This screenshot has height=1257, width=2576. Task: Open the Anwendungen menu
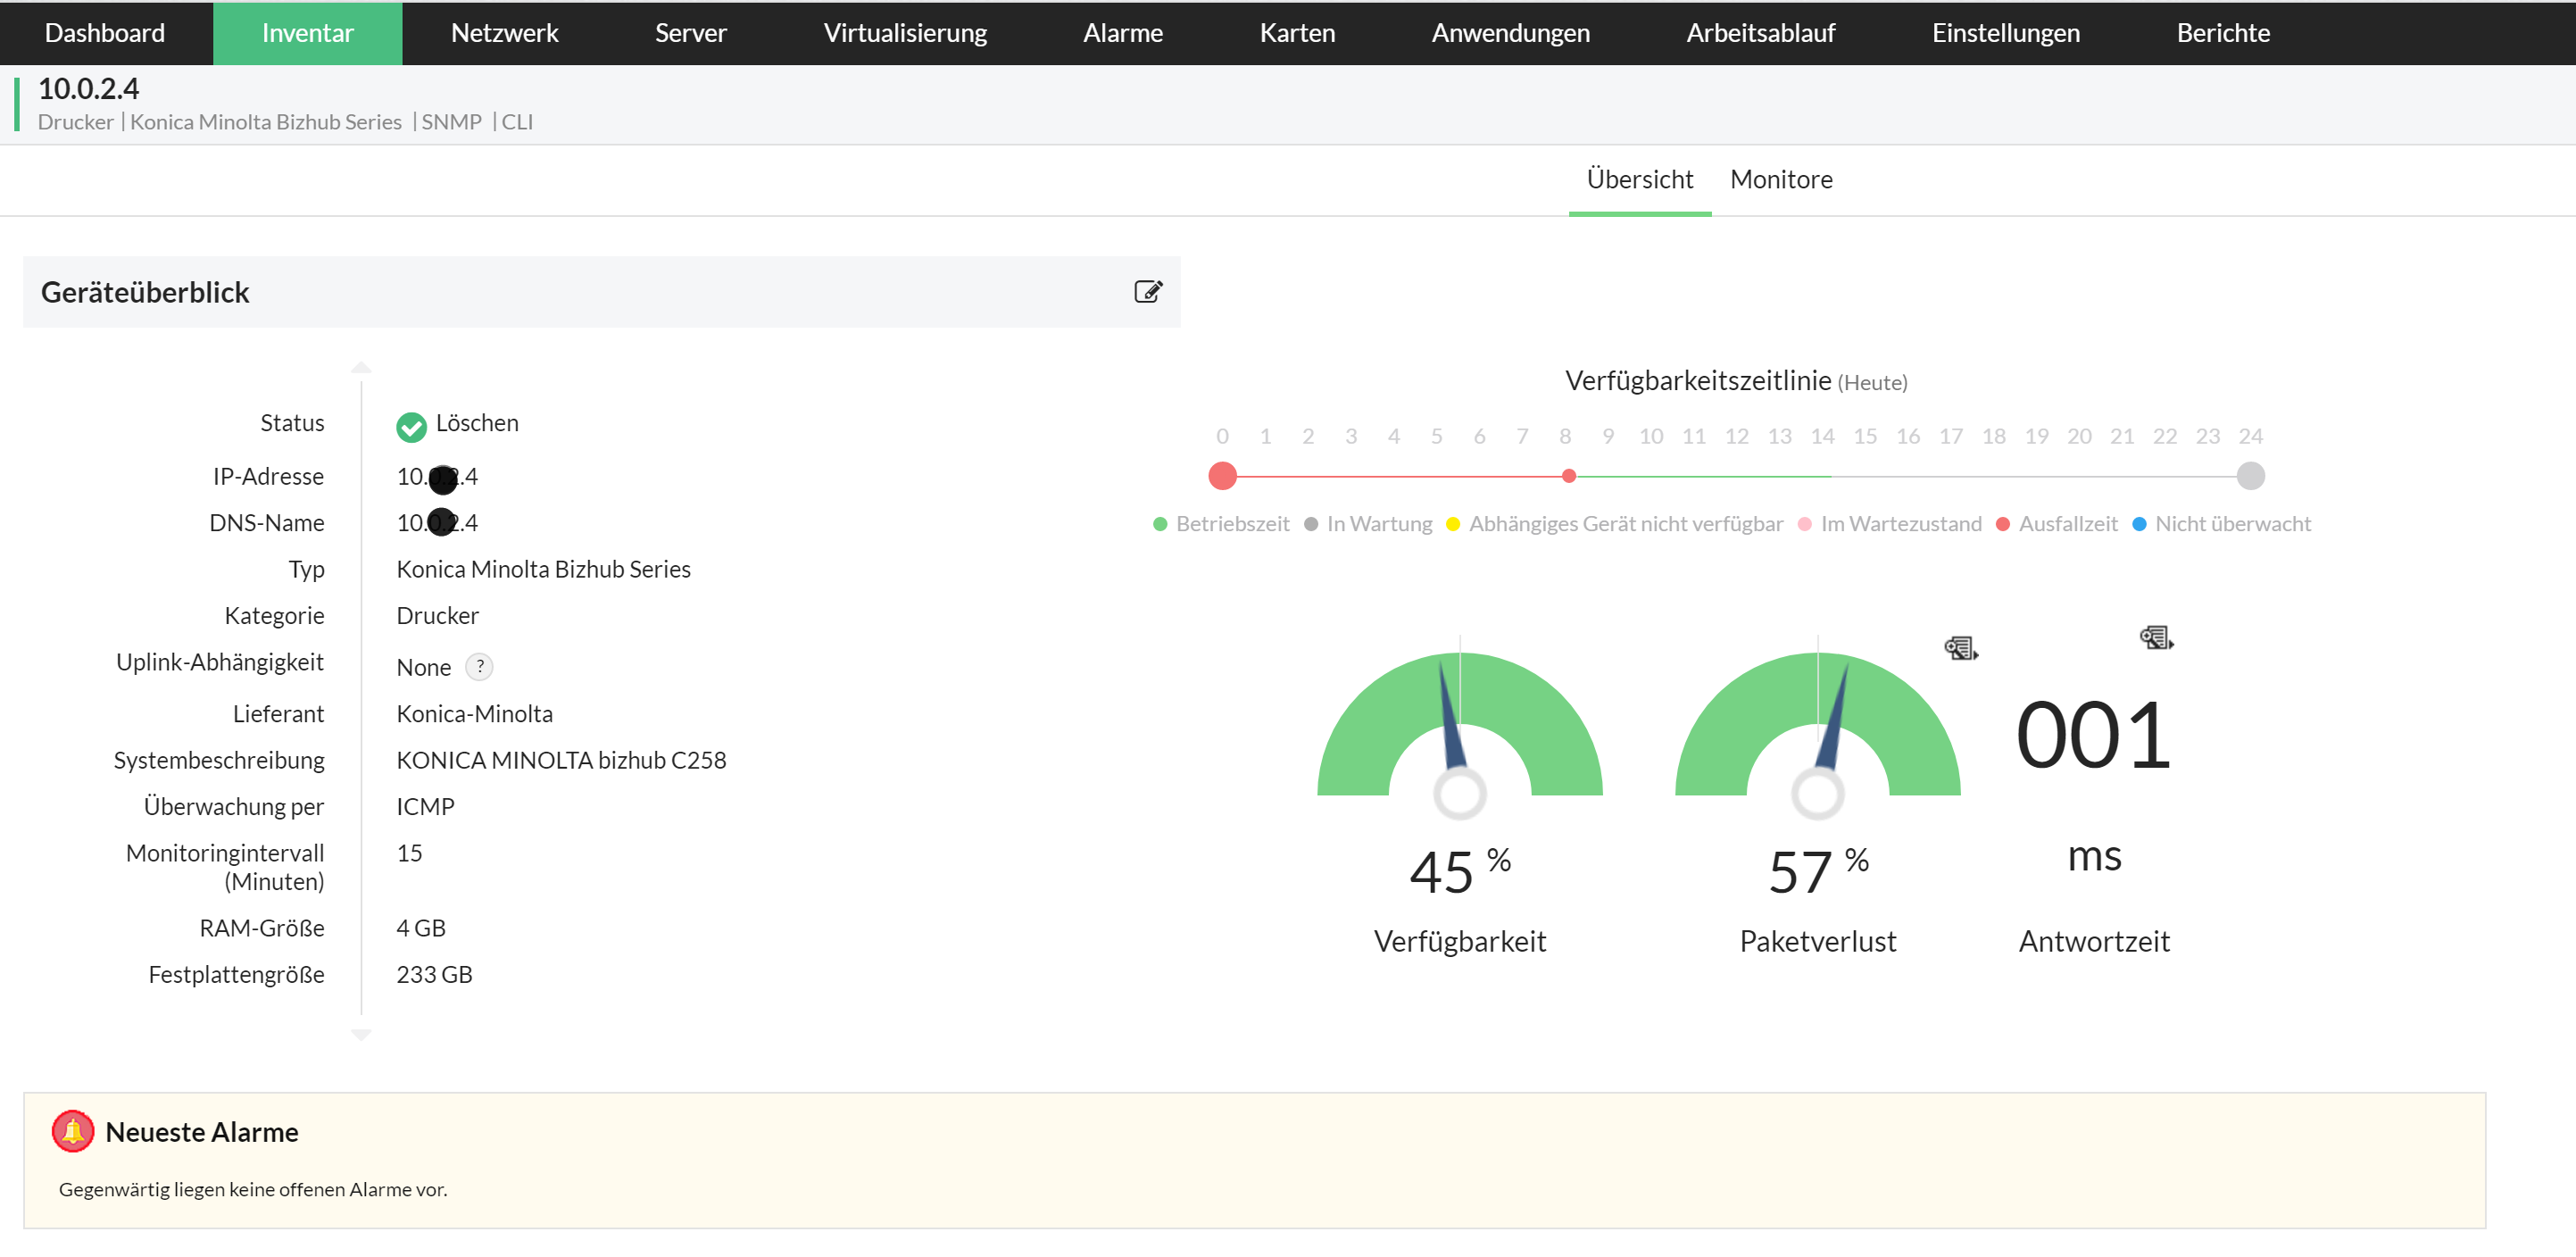coord(1510,33)
